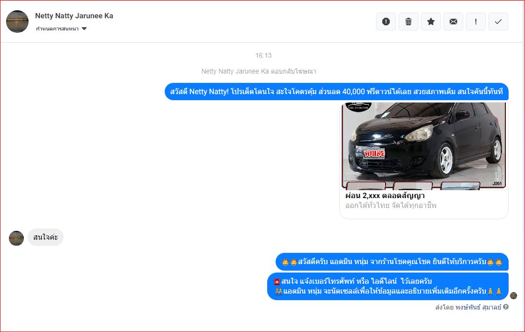Viewport: 525px width, 332px height.
Task: Click the สวัสดี Netty Natty promo message
Action: click(336, 92)
